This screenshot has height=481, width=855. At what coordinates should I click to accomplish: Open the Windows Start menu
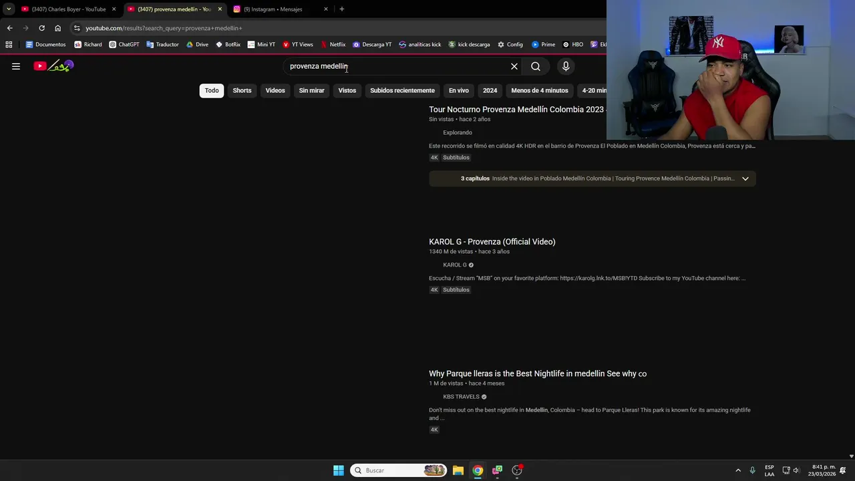pos(339,470)
